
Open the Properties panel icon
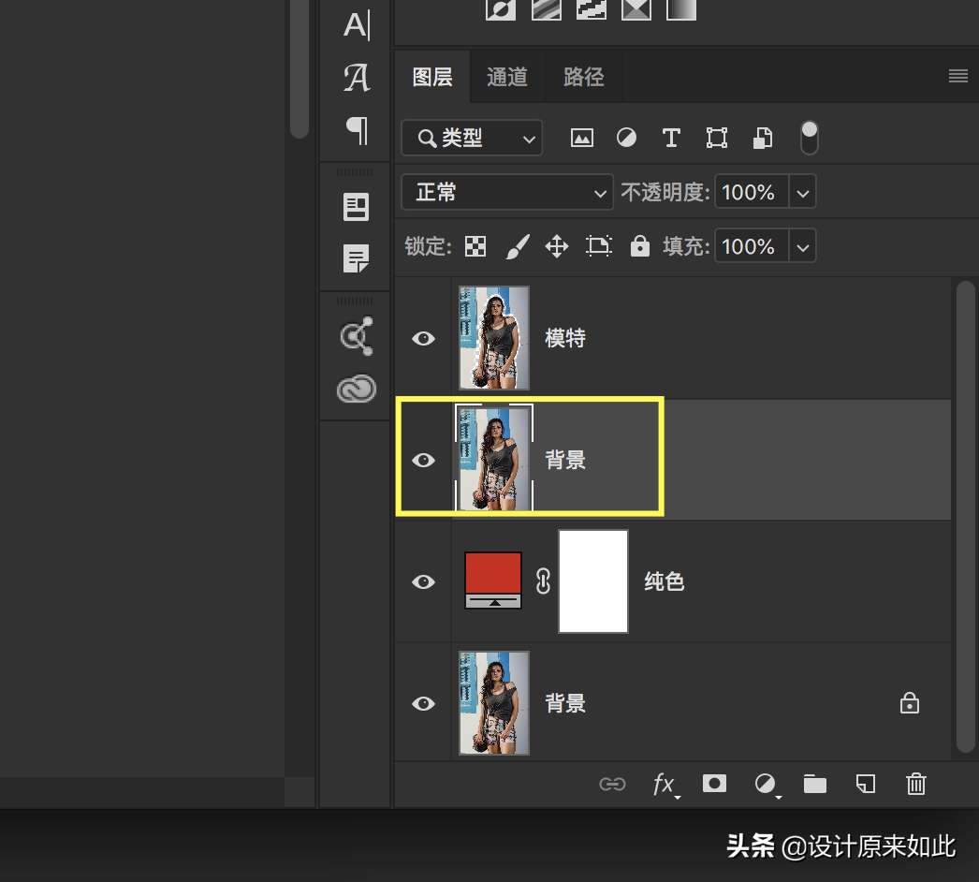pos(356,207)
